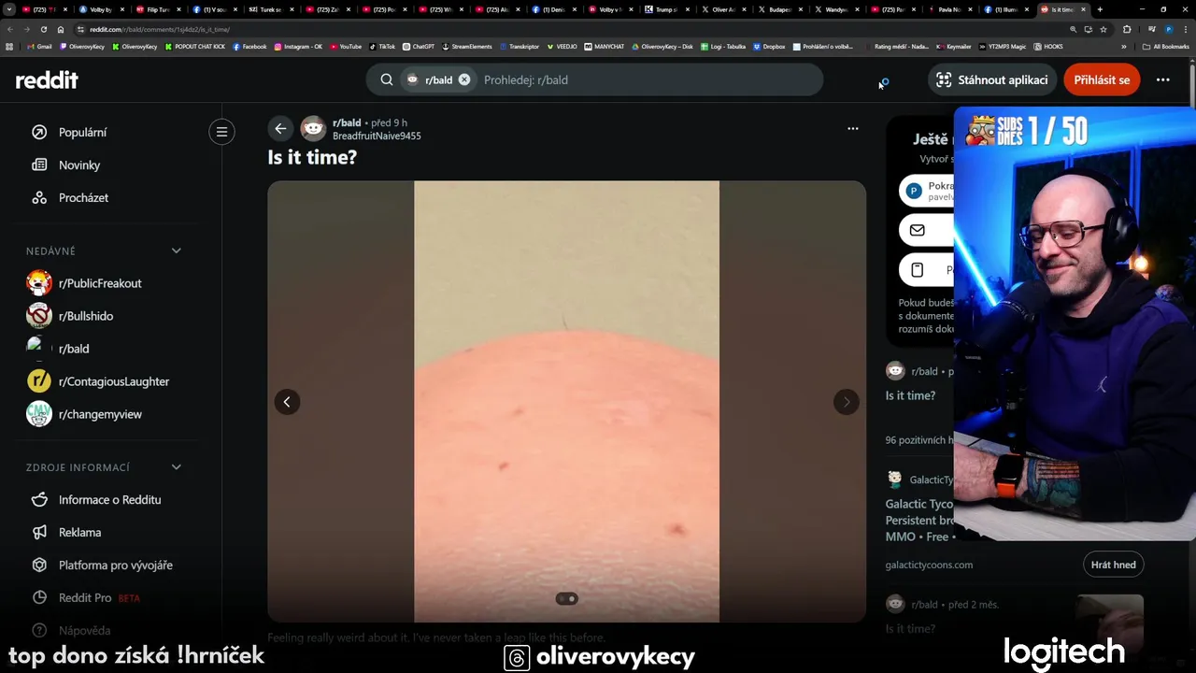Open Gmail bookmark

39,46
